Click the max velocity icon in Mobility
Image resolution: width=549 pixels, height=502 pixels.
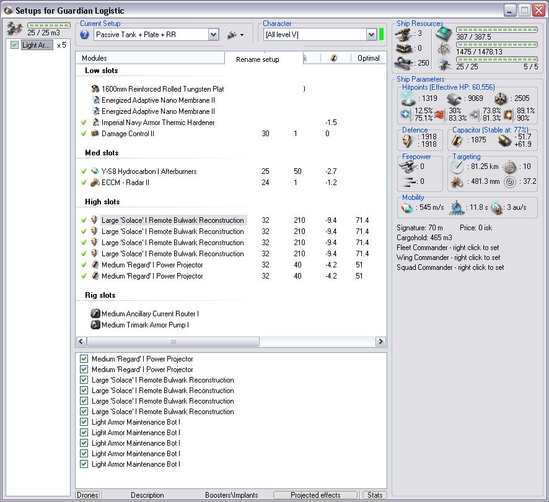point(408,207)
